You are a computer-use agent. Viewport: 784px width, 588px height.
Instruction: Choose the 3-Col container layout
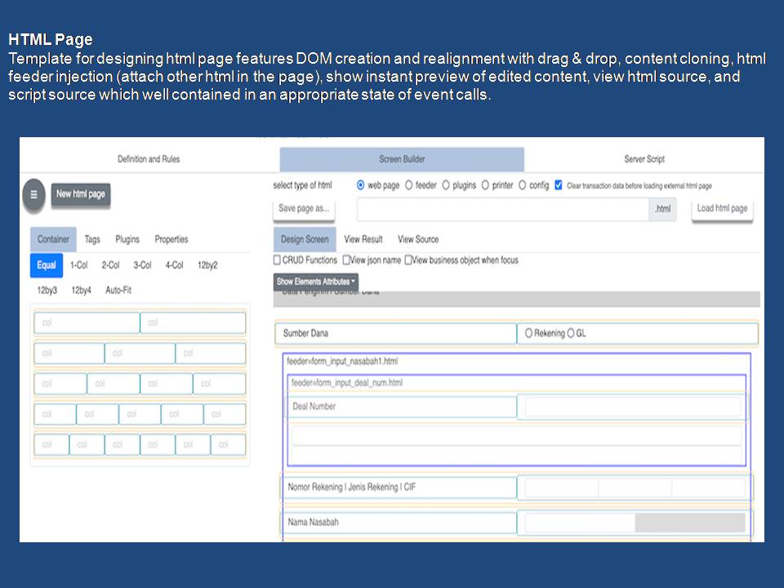142,265
